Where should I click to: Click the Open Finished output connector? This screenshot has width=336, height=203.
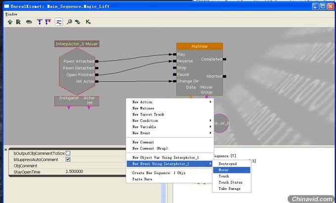97,75
